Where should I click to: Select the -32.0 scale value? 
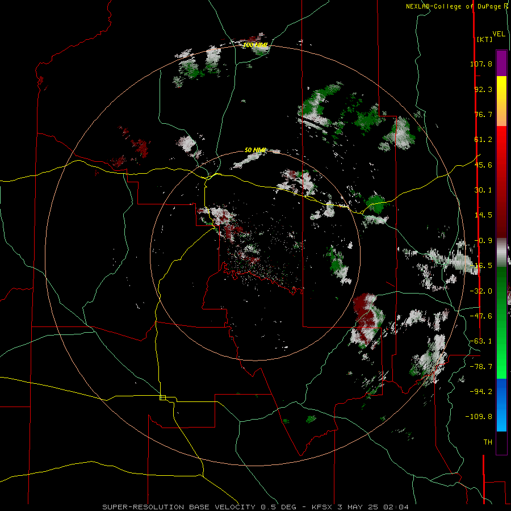(x=481, y=291)
